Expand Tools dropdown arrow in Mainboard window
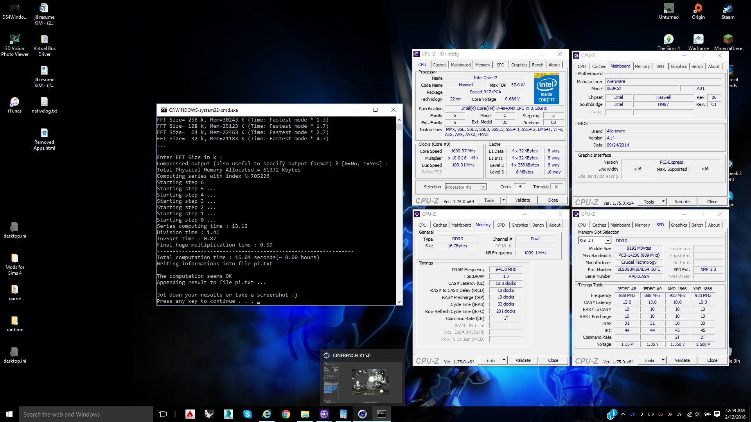Viewport: 751px width, 422px height. (663, 202)
